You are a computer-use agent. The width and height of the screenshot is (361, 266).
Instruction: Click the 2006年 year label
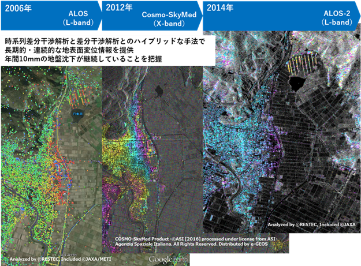(x=18, y=8)
